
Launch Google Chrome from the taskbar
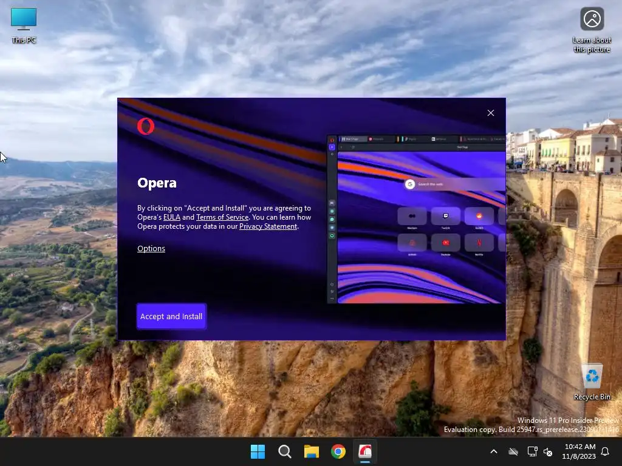pos(338,451)
